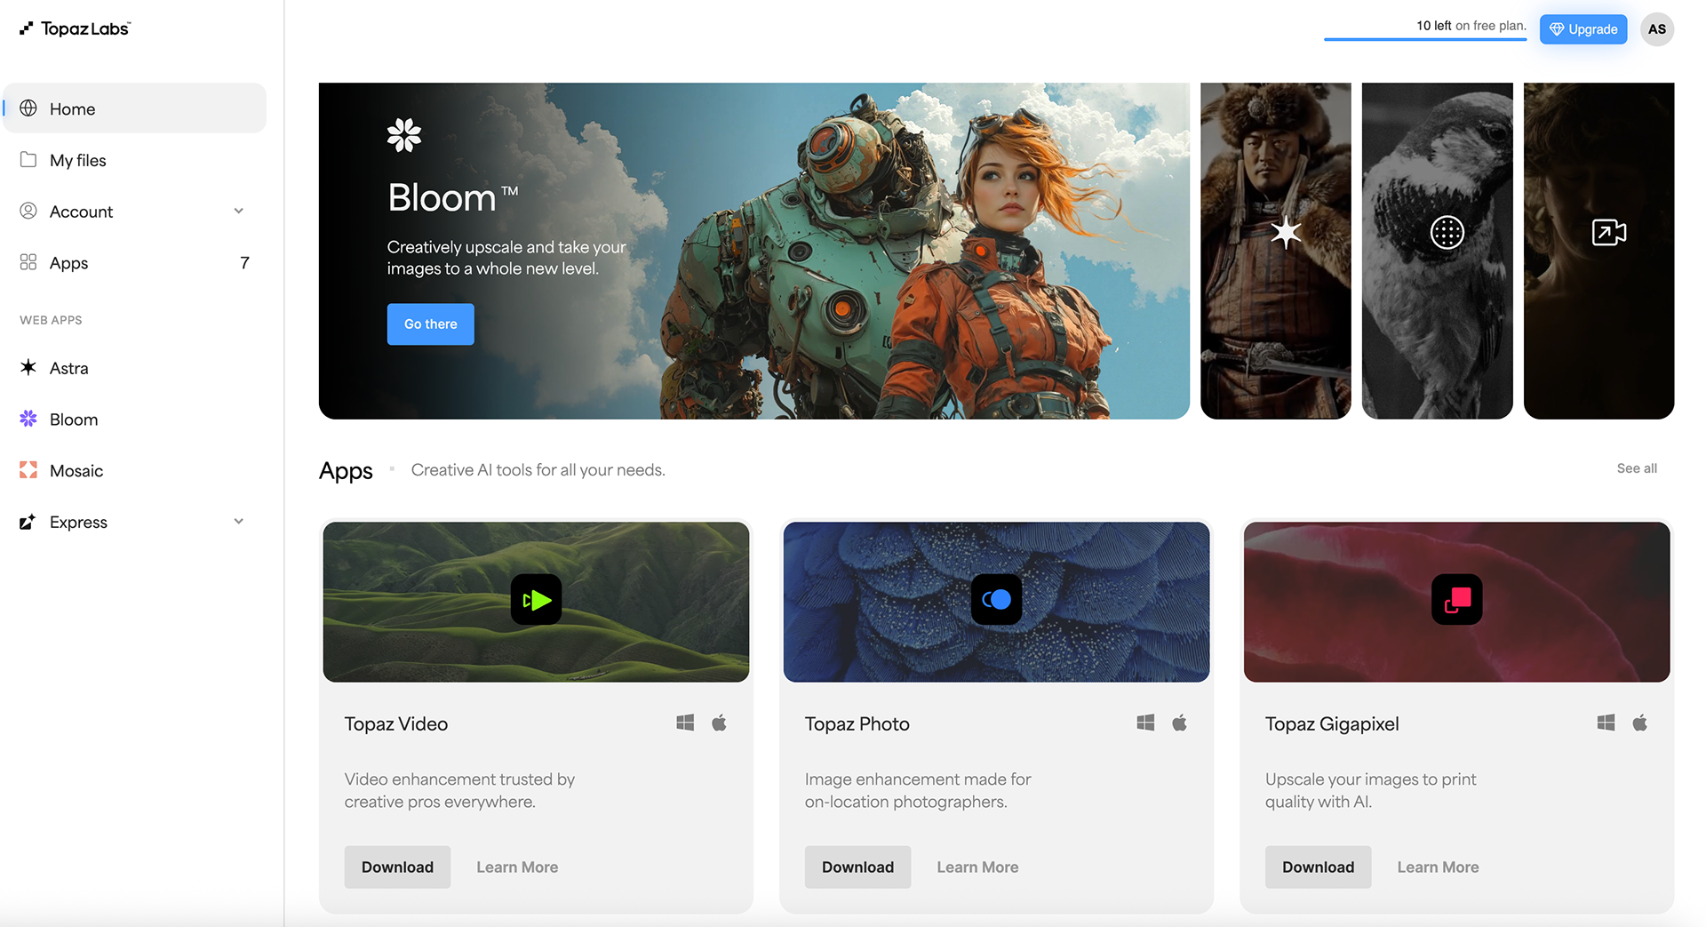Click the Topaz Video app icon
Image resolution: width=1706 pixels, height=927 pixels.
pyautogui.click(x=536, y=600)
